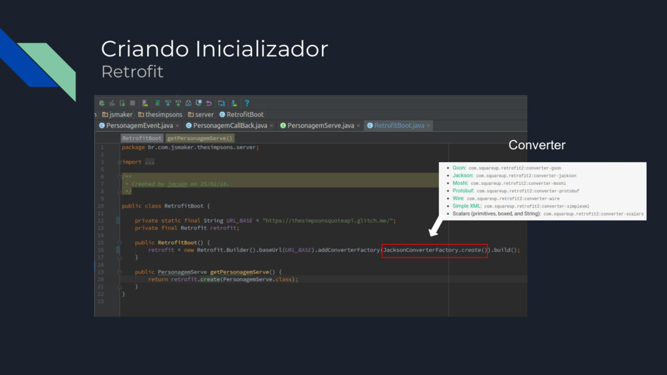Click the URL_BASE constant on line 12
The image size is (667, 375).
[x=239, y=221]
